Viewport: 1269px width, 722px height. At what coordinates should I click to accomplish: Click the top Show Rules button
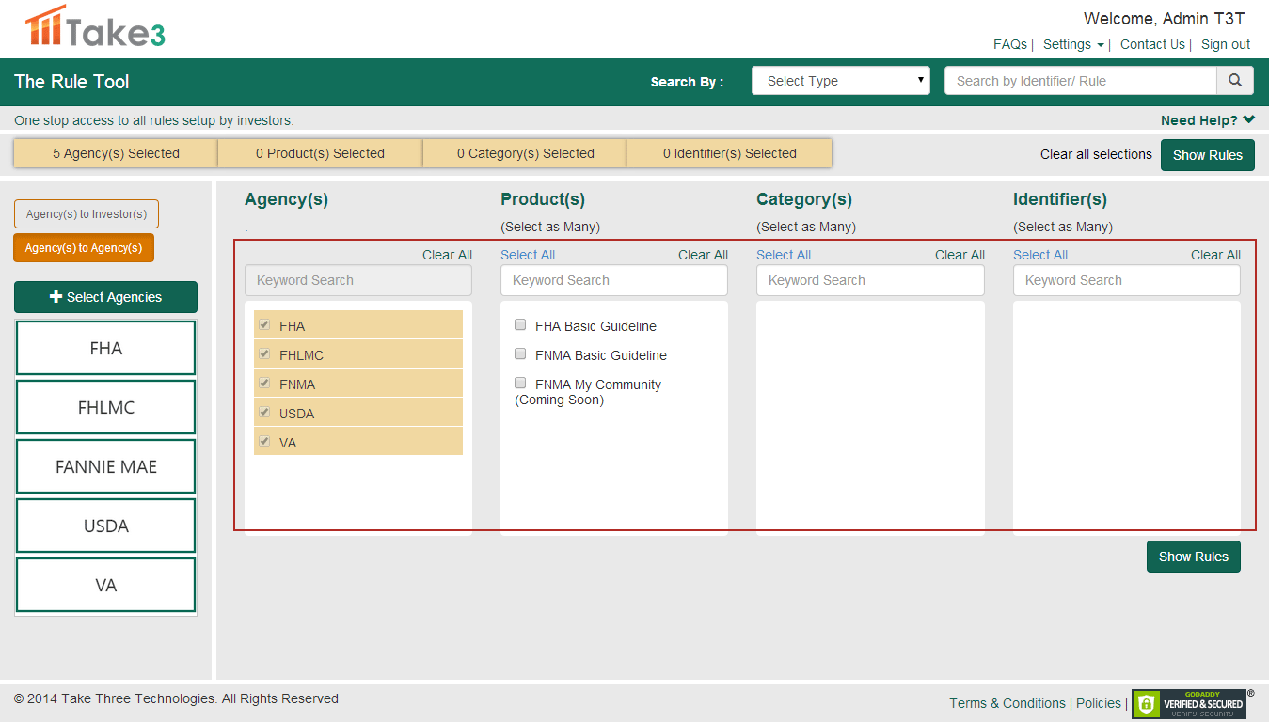[x=1207, y=155]
